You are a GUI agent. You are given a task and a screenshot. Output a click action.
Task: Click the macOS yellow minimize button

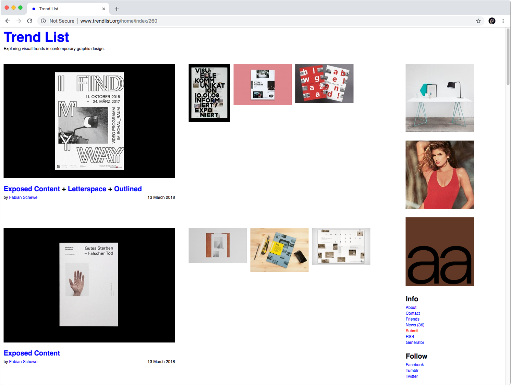point(14,8)
